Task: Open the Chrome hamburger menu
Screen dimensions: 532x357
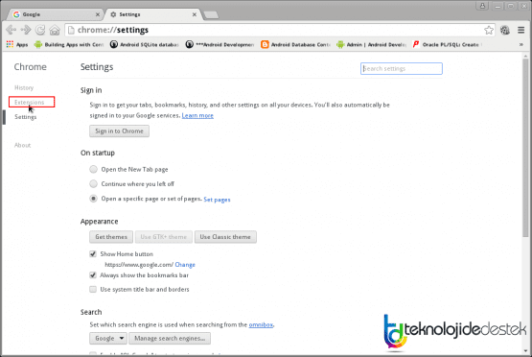Action: click(521, 30)
